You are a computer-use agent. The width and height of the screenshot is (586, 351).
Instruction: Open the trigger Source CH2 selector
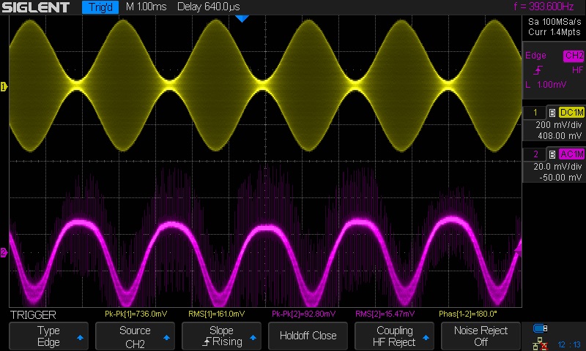[x=135, y=336]
